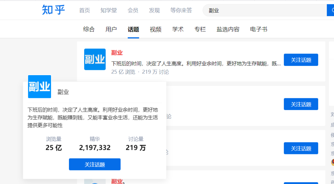This screenshot has width=334, height=184.
Task: Go to 会员 page
Action: point(133,10)
